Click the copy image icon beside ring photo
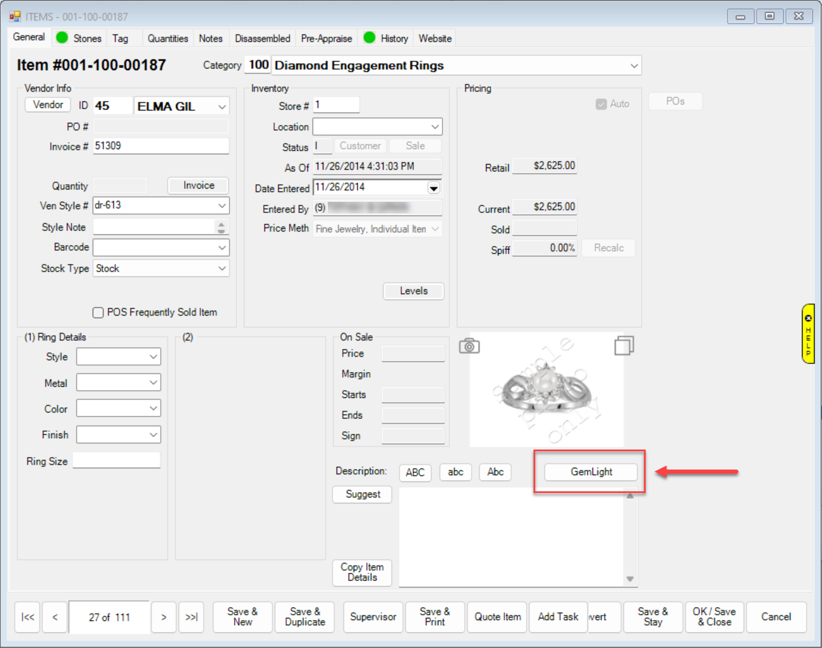This screenshot has width=822, height=648. 623,345
